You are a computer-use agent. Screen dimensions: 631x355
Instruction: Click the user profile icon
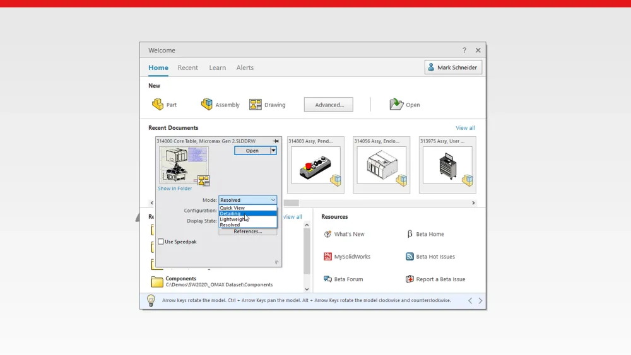tap(431, 67)
